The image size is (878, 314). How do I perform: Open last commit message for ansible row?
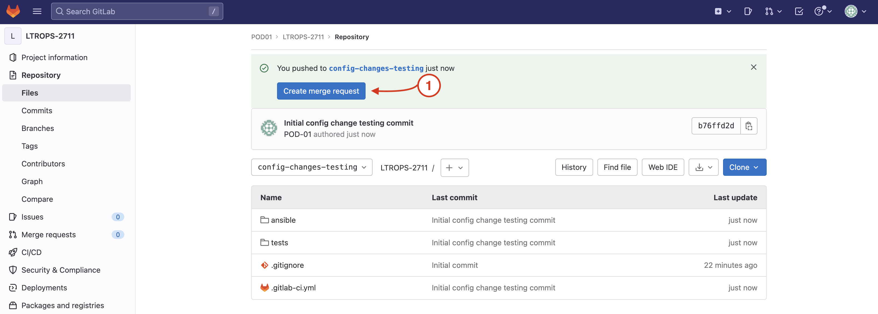tap(493, 220)
